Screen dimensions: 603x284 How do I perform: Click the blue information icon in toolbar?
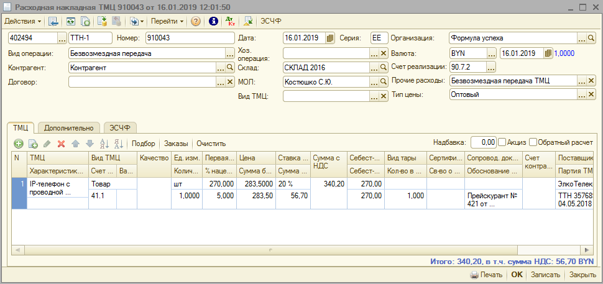coord(213,21)
